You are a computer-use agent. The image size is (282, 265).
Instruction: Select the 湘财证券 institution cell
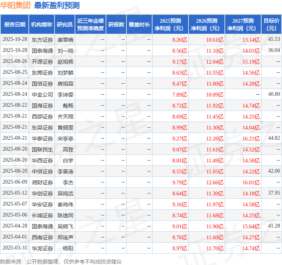tap(42, 182)
